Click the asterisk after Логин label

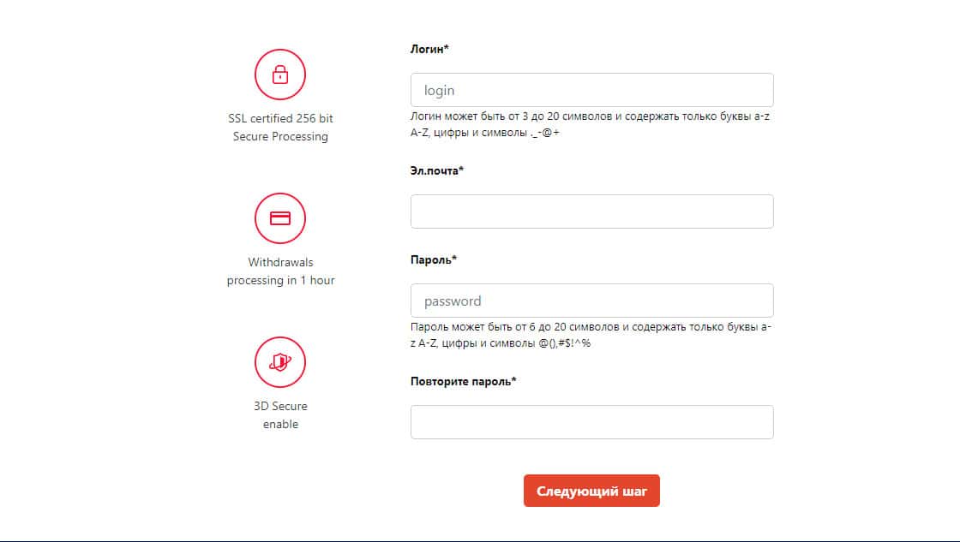pos(447,49)
